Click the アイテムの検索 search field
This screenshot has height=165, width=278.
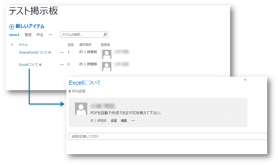click(81, 35)
